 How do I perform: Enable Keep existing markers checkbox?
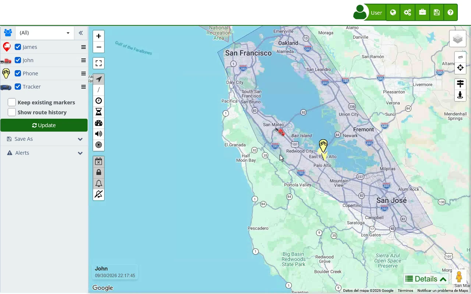tap(12, 102)
